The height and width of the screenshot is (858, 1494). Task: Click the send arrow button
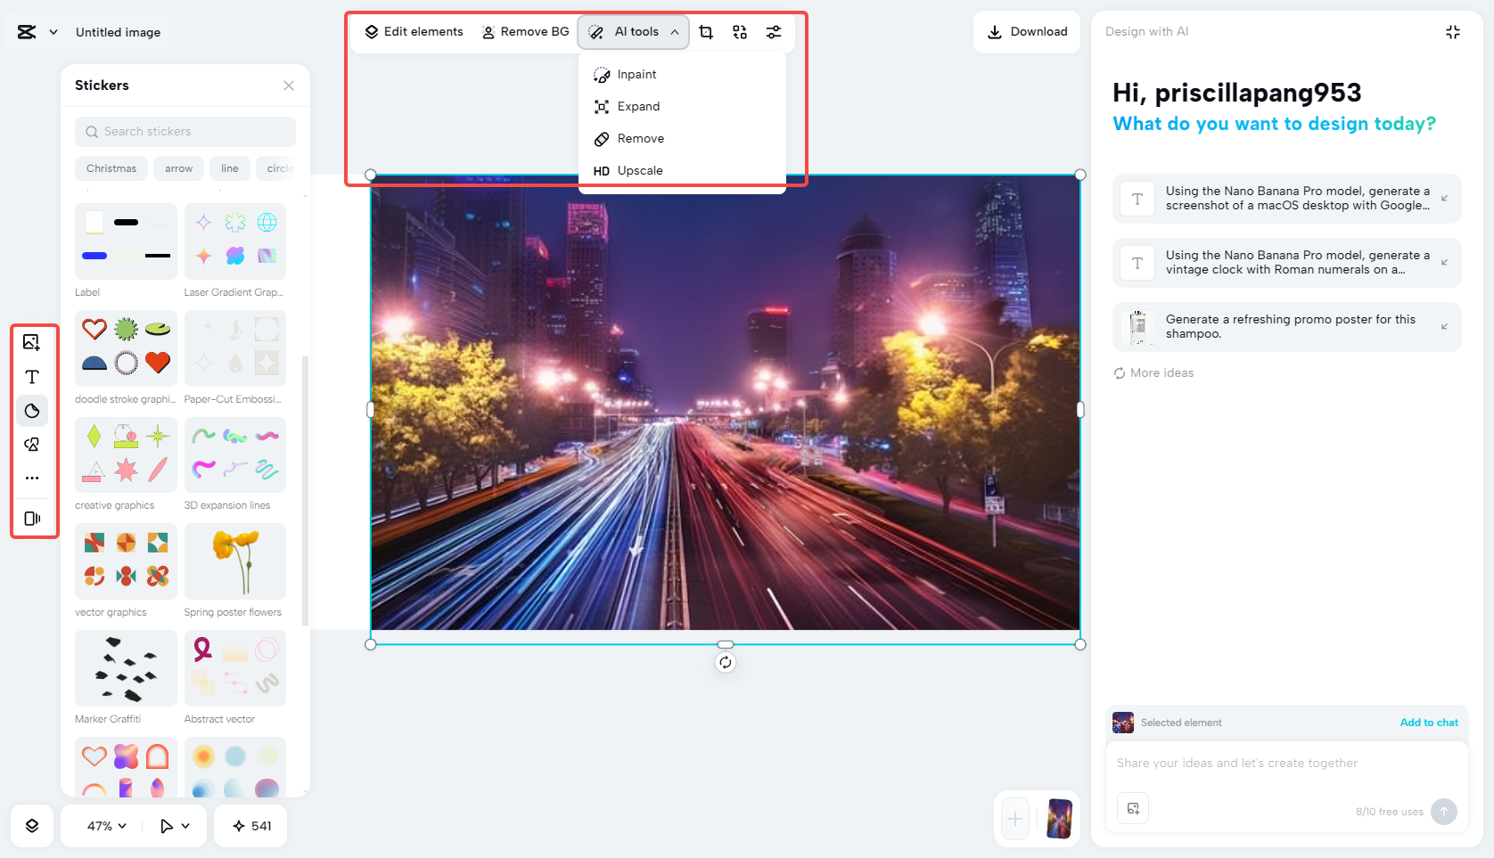tap(1444, 812)
